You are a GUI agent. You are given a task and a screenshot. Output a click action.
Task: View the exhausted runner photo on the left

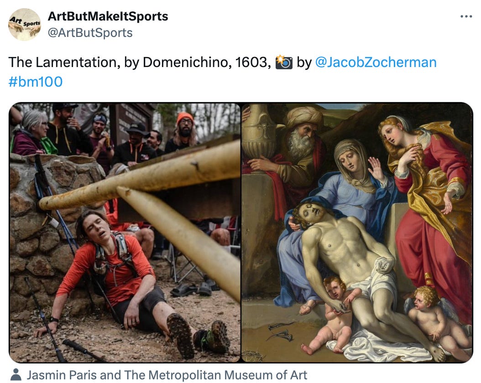[x=125, y=233]
